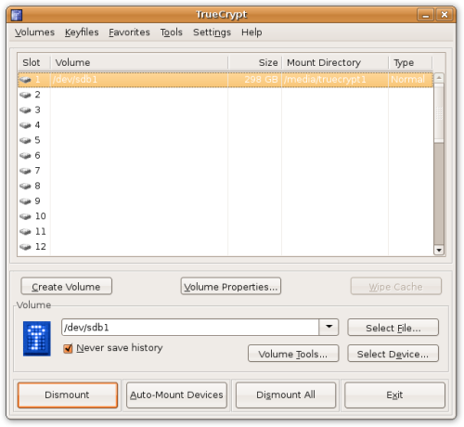Screen dimensions: 464x427
Task: Sort by Mount Directory column header
Action: (335, 62)
